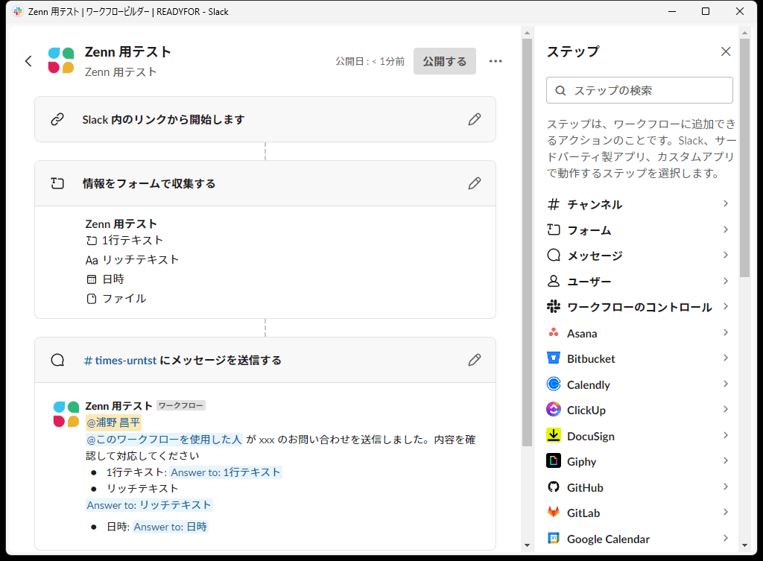The image size is (763, 561).
Task: Click the steps panel scrollbar thumb
Action: tap(744, 158)
